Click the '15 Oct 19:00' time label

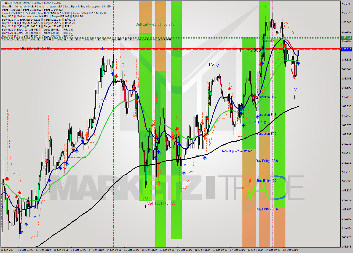click(167, 250)
